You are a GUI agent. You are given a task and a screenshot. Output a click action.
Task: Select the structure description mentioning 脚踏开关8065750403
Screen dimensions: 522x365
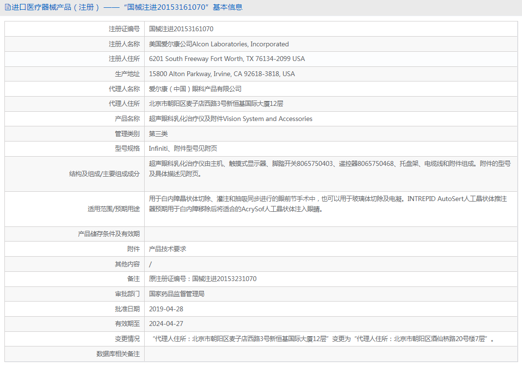[x=329, y=168]
